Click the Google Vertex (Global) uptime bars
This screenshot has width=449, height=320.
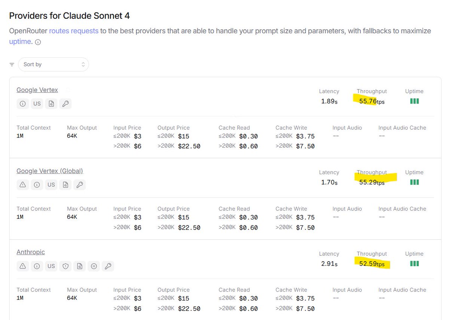coord(414,182)
